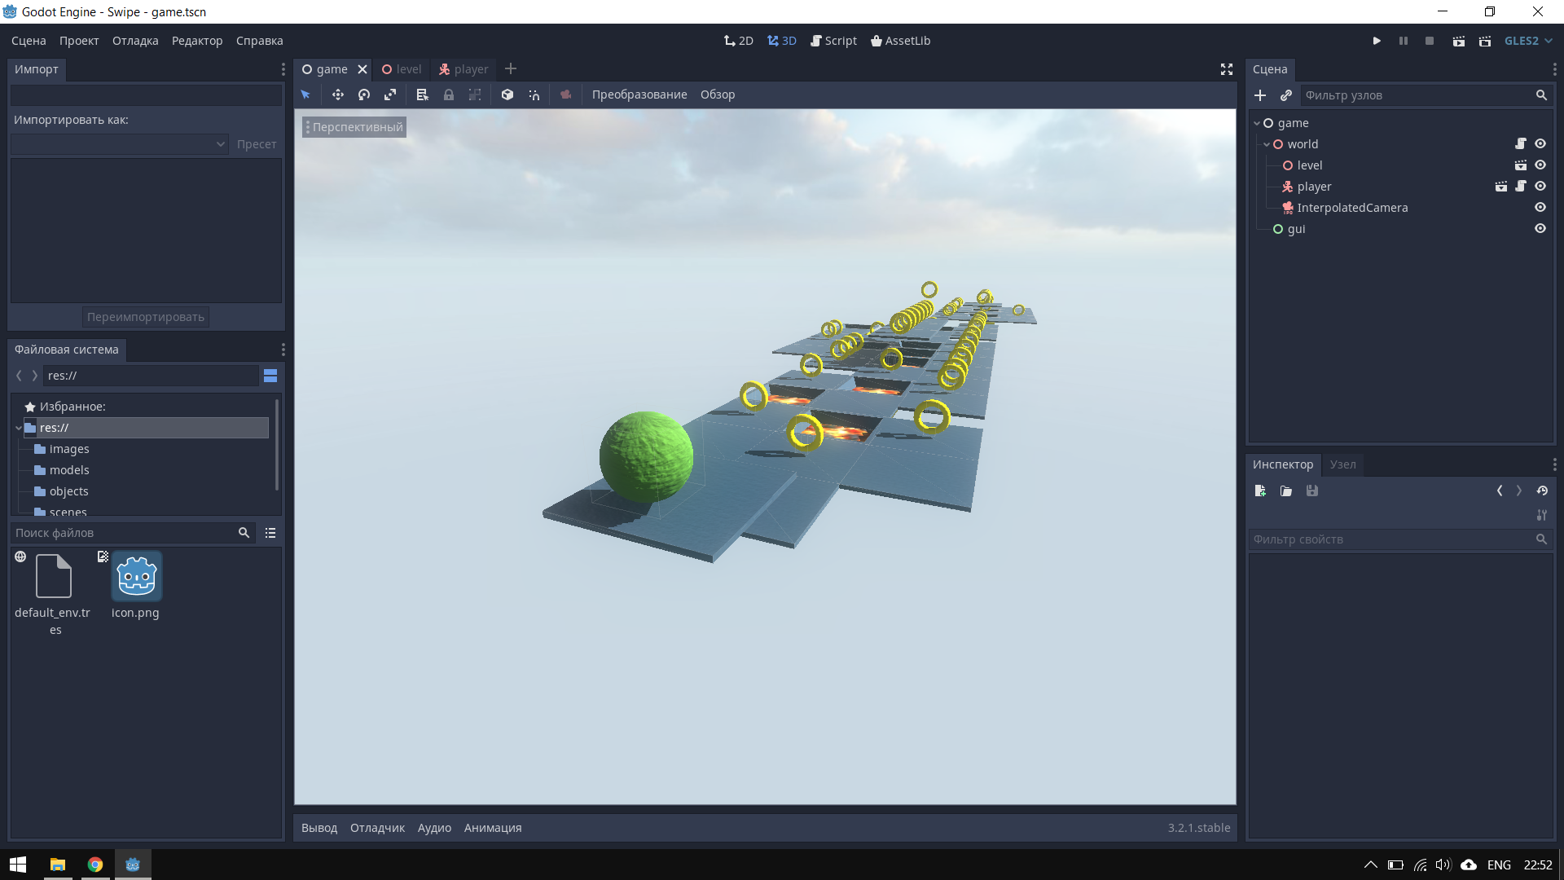The width and height of the screenshot is (1564, 880).
Task: Select the Rotate tool icon
Action: (x=363, y=95)
